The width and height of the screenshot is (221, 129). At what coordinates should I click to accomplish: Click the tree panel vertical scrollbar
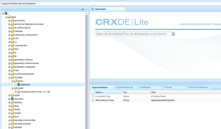(x=86, y=72)
